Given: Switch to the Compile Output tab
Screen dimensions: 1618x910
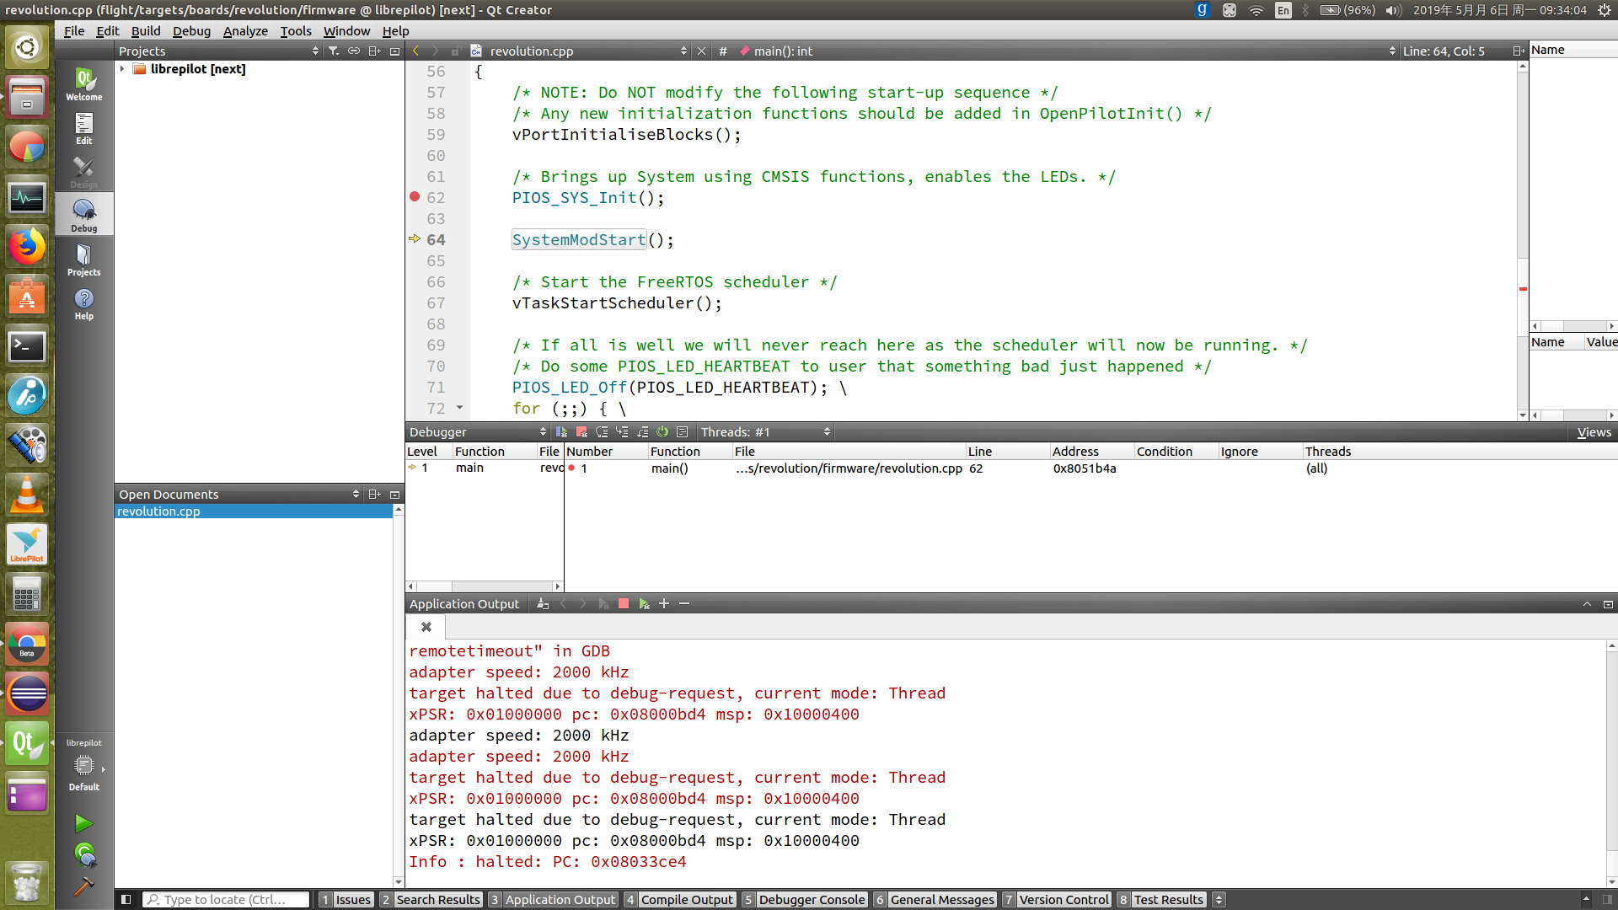Looking at the screenshot, I should pyautogui.click(x=687, y=899).
